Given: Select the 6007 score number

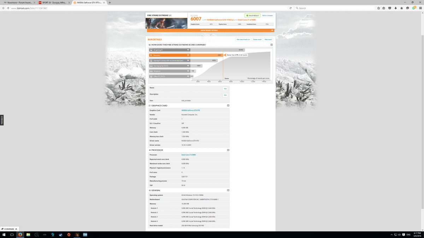Looking at the screenshot, I should click(x=196, y=19).
